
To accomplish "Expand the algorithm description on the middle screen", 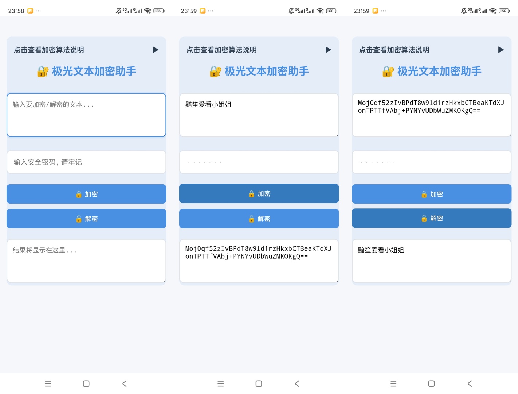I will 259,50.
